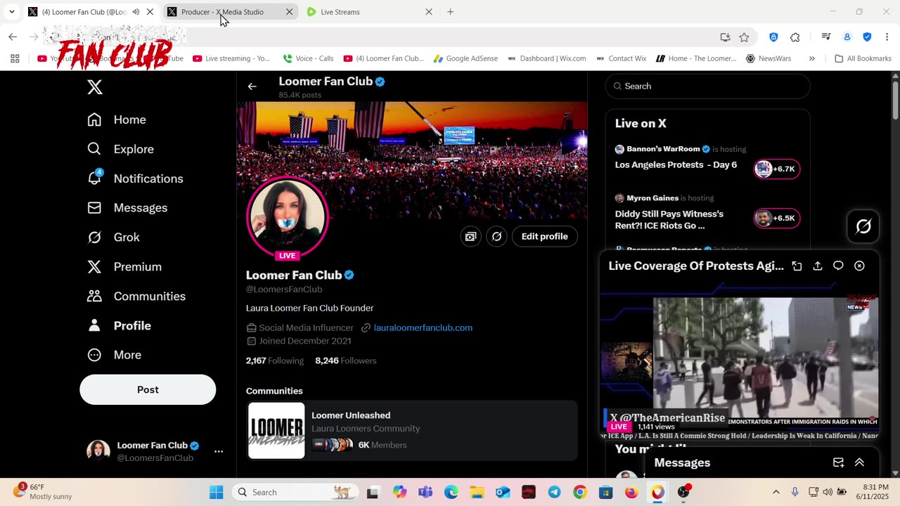This screenshot has width=900, height=506.
Task: Open Los Angeles Protests - Day 6 stream
Action: click(x=676, y=164)
